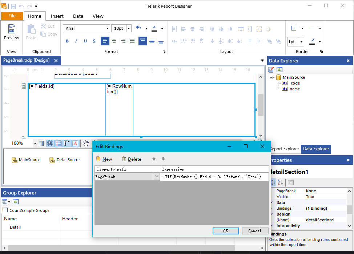Open the border line style dropdown
Screen dimensions: 354x254
(320, 28)
